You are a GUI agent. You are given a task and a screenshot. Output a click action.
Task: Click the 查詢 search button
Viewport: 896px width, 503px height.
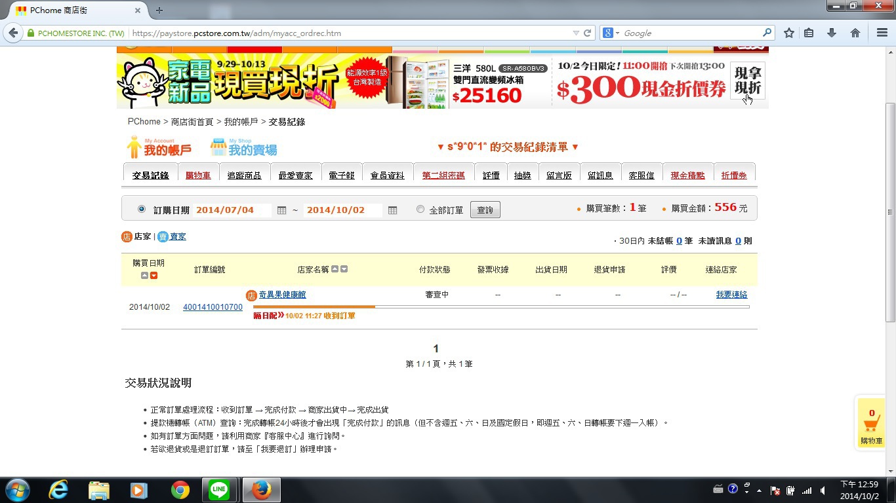[x=485, y=210]
